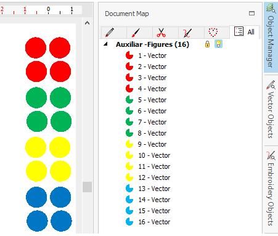This screenshot has height=236, width=278.
Task: Select the '7 - Vector' row text
Action: coord(152,122)
